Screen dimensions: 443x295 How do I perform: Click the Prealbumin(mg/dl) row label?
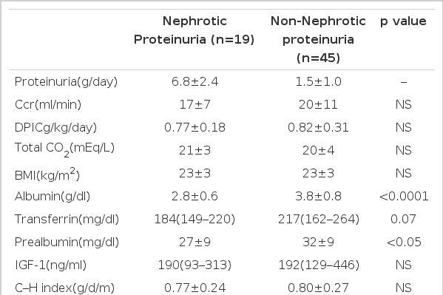[x=67, y=243]
